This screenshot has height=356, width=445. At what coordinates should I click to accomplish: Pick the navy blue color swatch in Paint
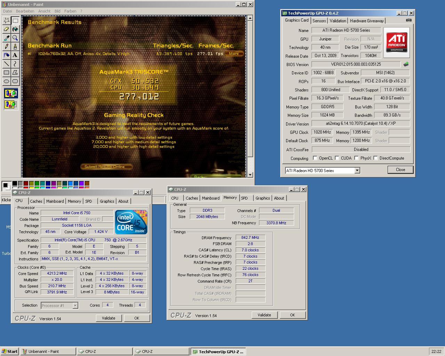[x=48, y=183]
